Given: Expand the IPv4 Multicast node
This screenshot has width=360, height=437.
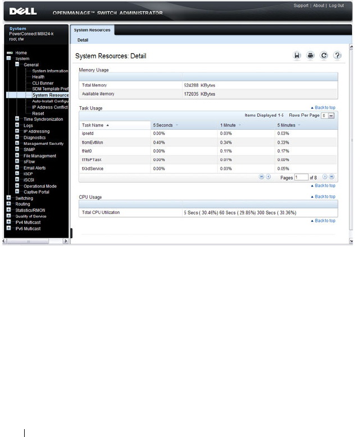Looking at the screenshot, I should [8, 222].
